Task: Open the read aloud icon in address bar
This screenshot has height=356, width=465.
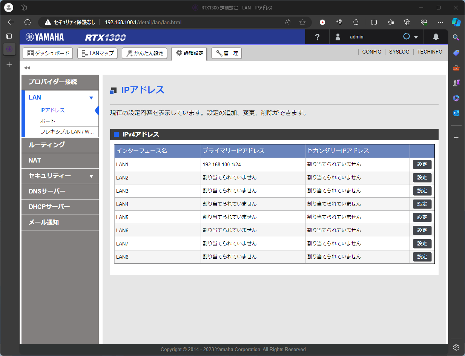Action: 288,22
